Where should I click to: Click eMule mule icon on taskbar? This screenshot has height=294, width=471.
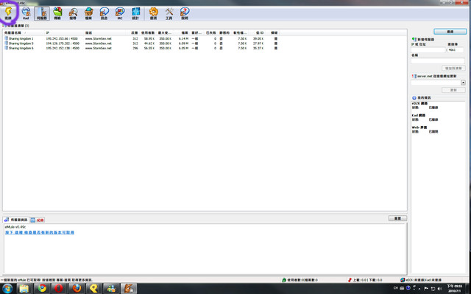click(129, 289)
